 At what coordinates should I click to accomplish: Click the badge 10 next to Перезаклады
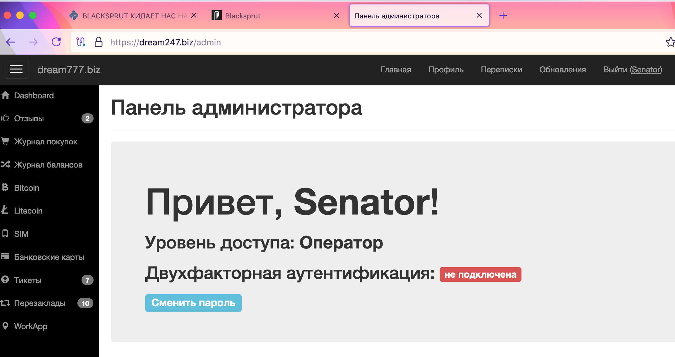coord(85,303)
